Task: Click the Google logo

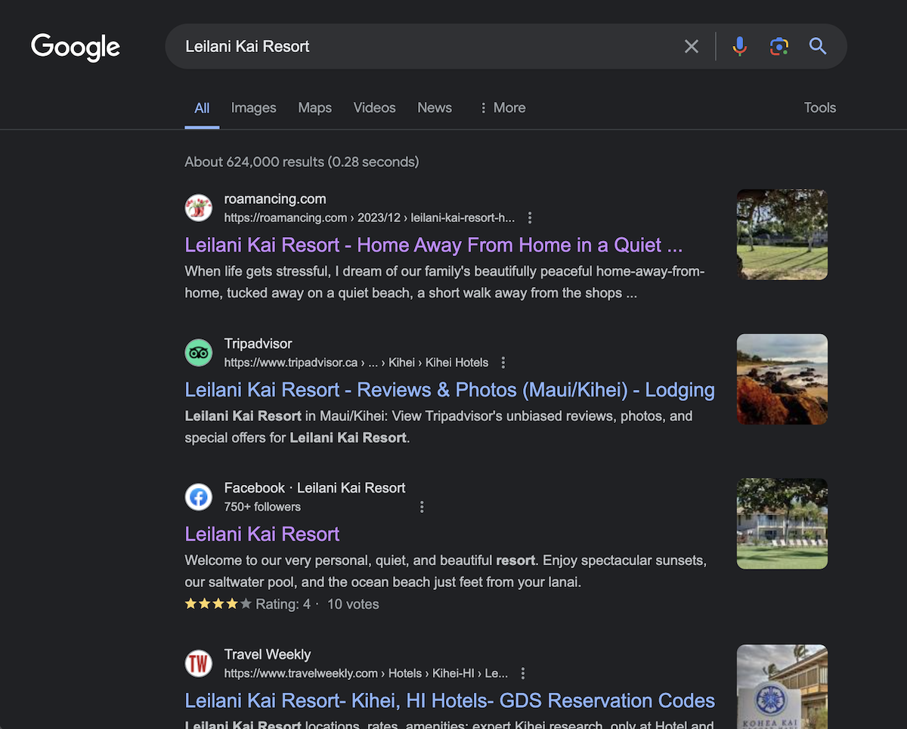Action: (76, 47)
